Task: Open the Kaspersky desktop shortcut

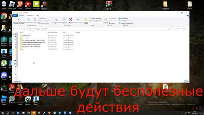Action: pos(4,41)
